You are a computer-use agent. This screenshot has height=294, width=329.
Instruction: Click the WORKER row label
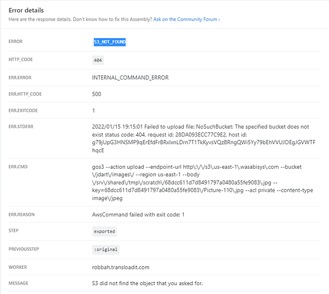pos(18,267)
